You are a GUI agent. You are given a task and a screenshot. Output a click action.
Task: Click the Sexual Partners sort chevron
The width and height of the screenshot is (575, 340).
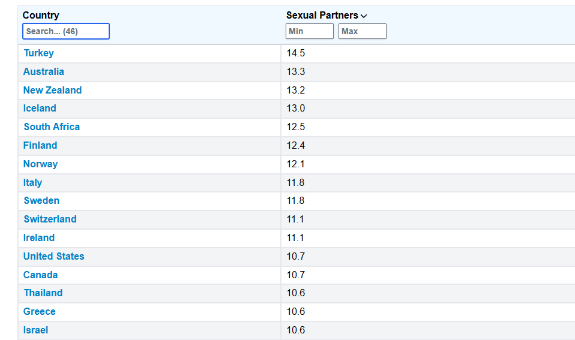pos(364,16)
